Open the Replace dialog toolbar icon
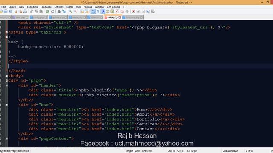The width and height of the screenshot is (273, 153). click(64, 11)
